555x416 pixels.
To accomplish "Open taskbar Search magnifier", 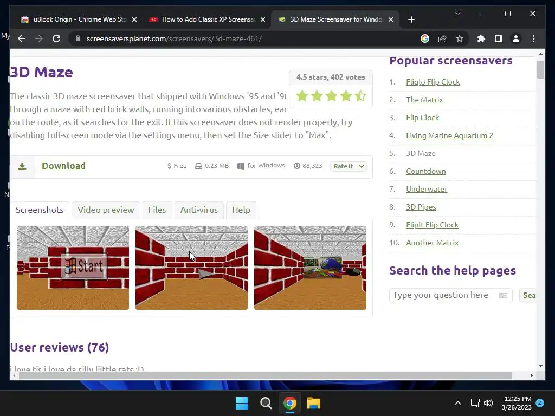I will coord(266,403).
